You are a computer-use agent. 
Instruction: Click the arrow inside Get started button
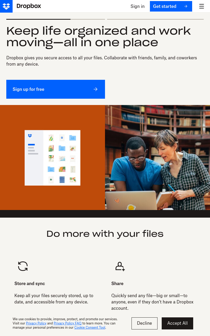tap(186, 6)
